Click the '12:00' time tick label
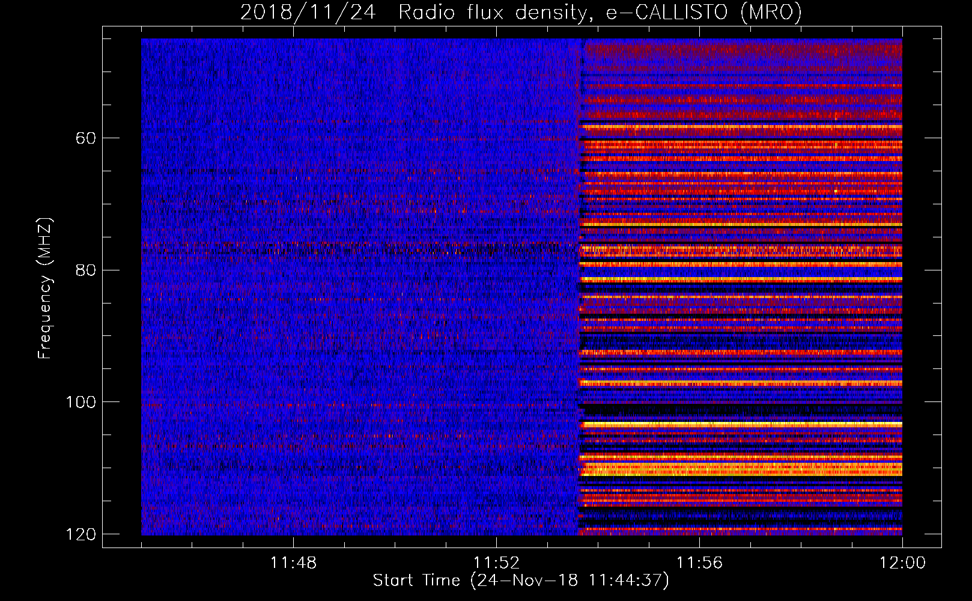972x601 pixels. pyautogui.click(x=902, y=563)
